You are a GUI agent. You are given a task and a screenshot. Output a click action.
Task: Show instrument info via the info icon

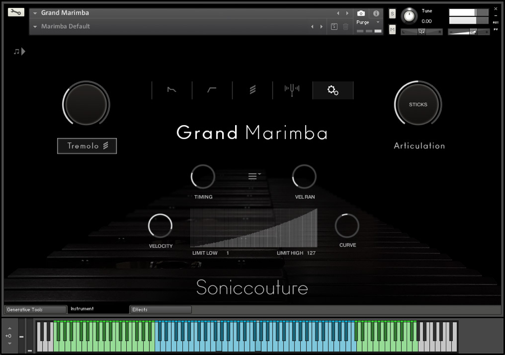coord(376,13)
